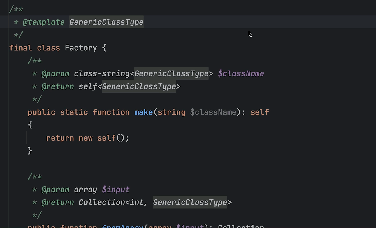This screenshot has width=376, height=228.
Task: Click self() in the return new statement
Action: coord(106,138)
